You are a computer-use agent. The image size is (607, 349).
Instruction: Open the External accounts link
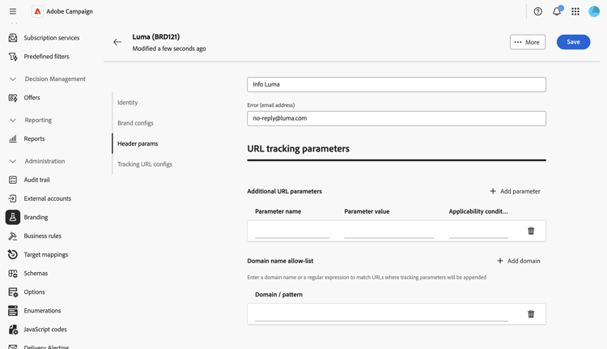tap(48, 198)
